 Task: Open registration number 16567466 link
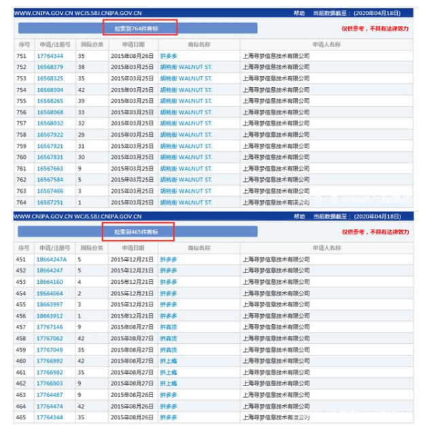click(50, 191)
